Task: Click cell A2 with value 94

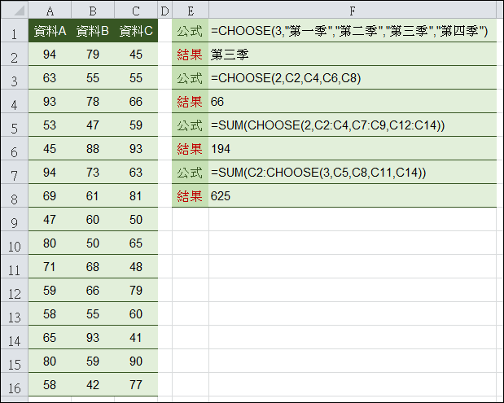Action: (x=50, y=54)
